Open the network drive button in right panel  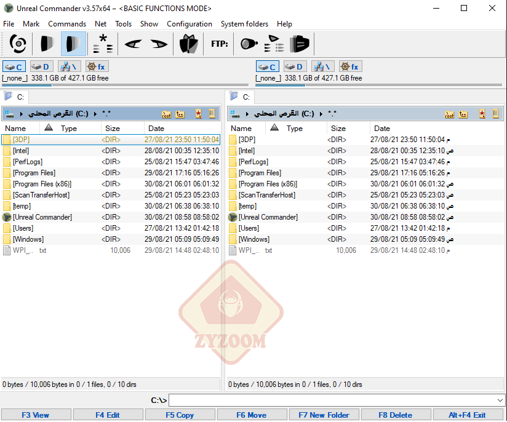pyautogui.click(x=322, y=66)
